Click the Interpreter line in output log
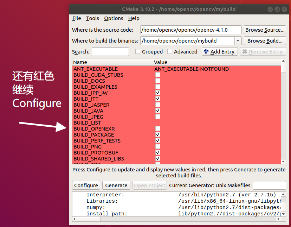Screen dimensions: 291x227 click(x=181, y=195)
